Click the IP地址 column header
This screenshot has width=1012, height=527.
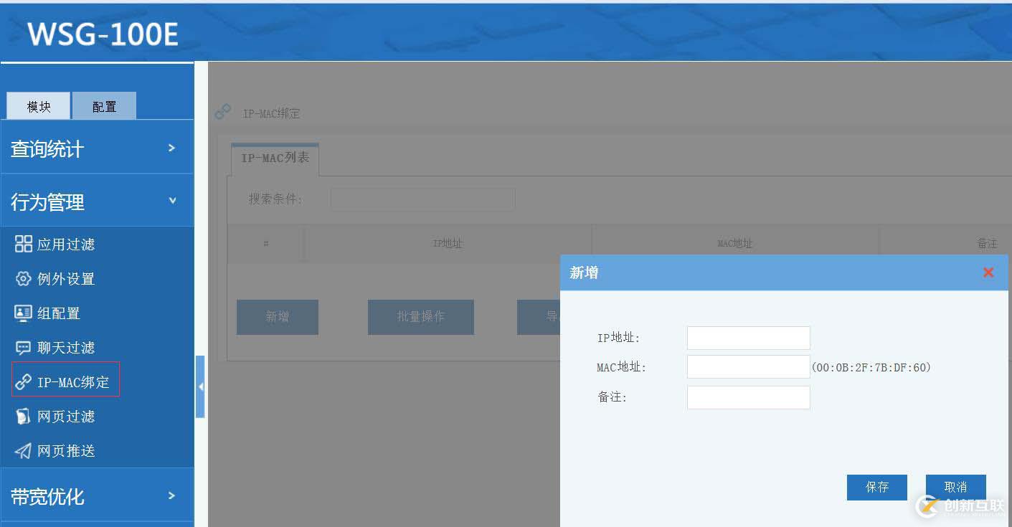[x=448, y=244]
